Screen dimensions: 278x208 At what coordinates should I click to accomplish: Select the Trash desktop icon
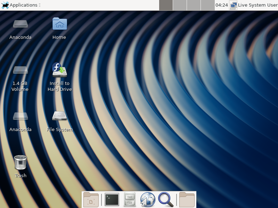[x=20, y=163]
